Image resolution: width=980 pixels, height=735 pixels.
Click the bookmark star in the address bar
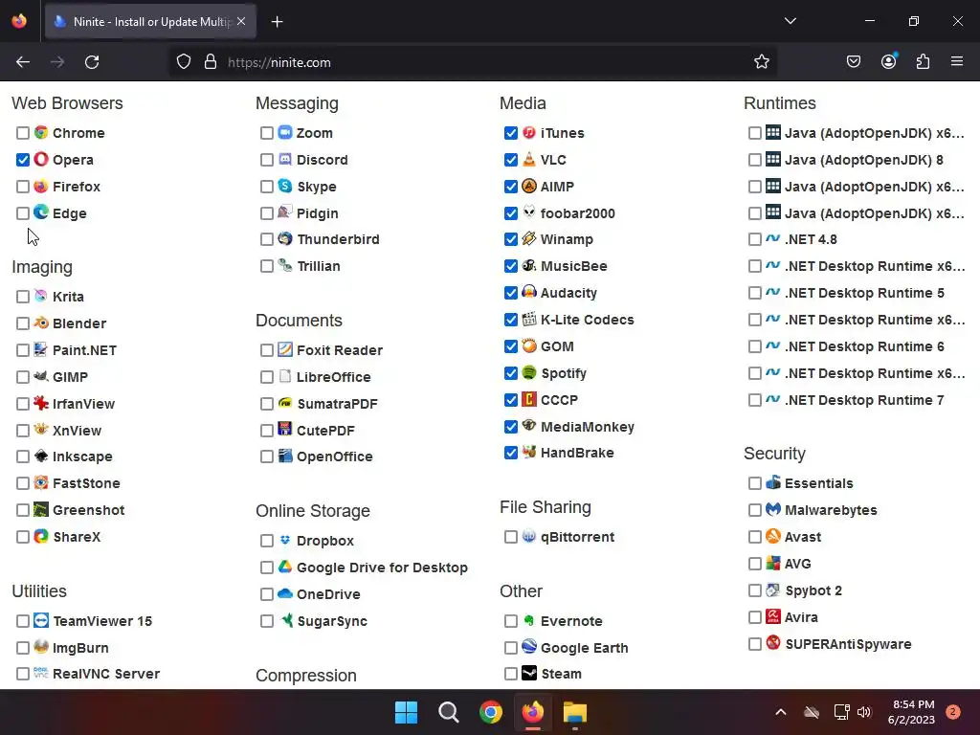coord(761,62)
